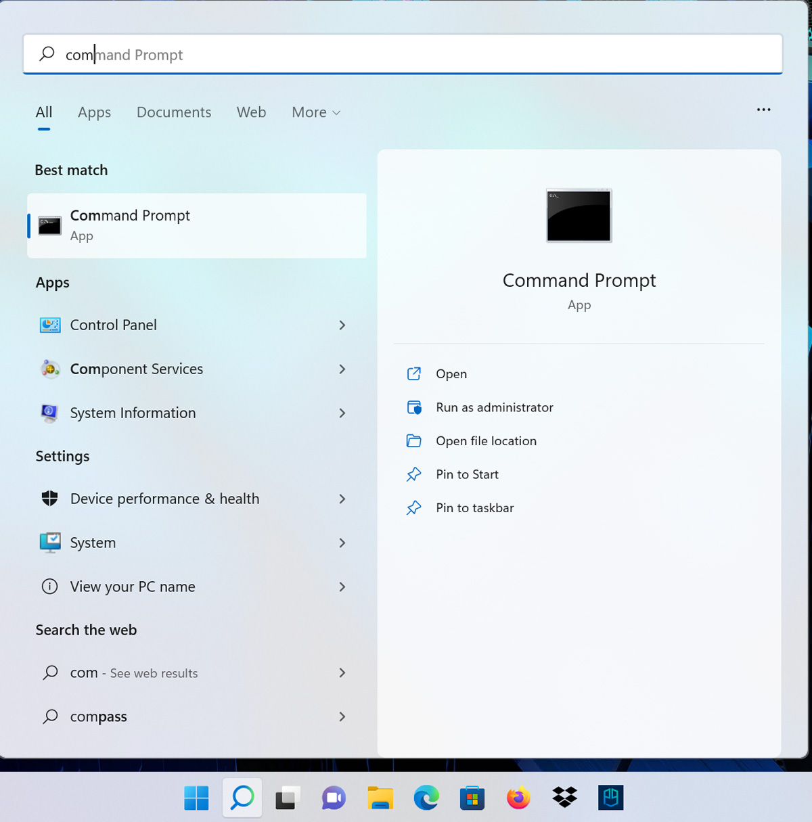The width and height of the screenshot is (812, 822).
Task: Open the Command Prompt best match icon
Action: (50, 225)
